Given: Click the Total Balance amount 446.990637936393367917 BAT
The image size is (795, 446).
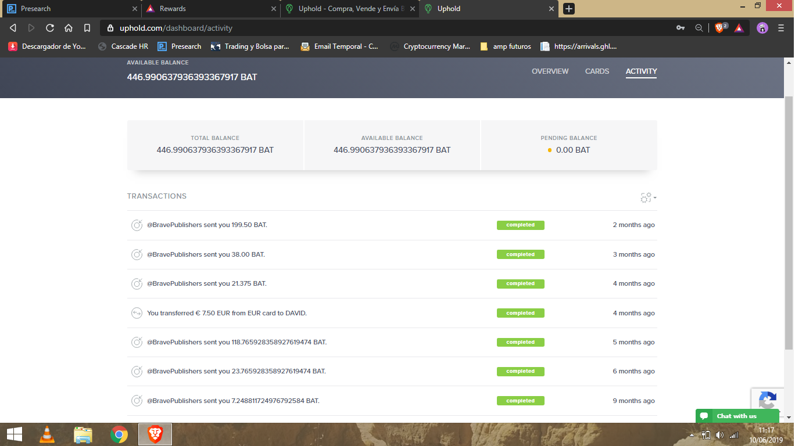Looking at the screenshot, I should (x=215, y=150).
